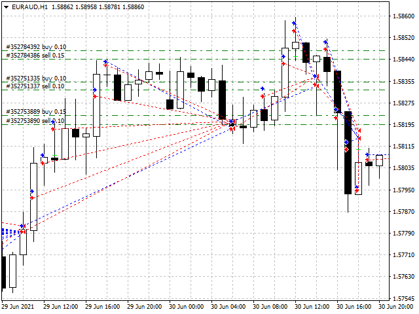The width and height of the screenshot is (419, 314).
Task: Click the 29 Jun 16:00 time label
Action: (102, 307)
